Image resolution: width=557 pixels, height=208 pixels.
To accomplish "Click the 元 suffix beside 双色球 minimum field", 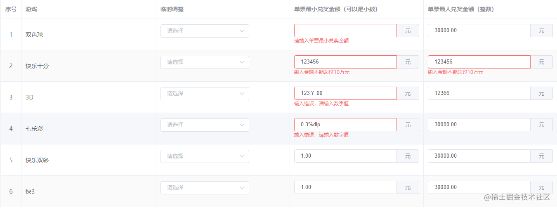I will tap(408, 31).
